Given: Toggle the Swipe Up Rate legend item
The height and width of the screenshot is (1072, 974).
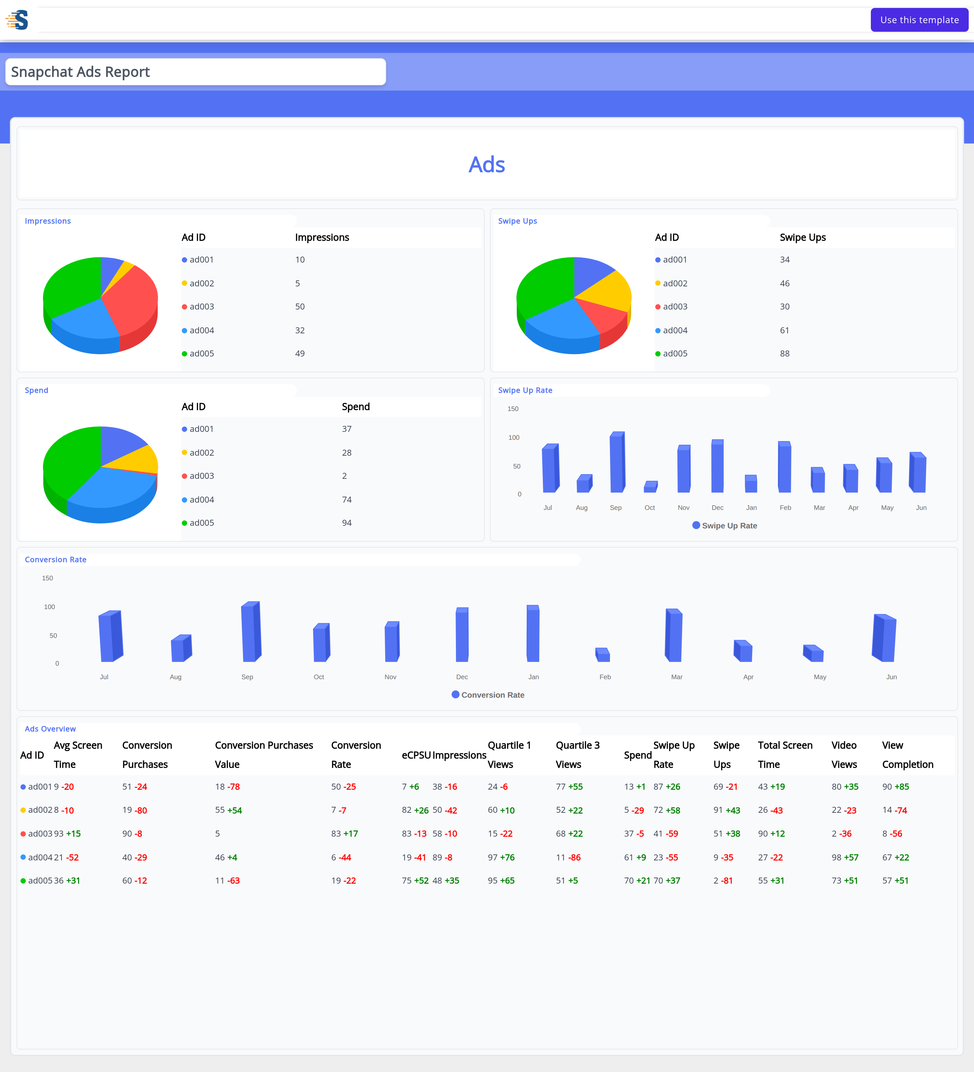Looking at the screenshot, I should click(x=725, y=525).
